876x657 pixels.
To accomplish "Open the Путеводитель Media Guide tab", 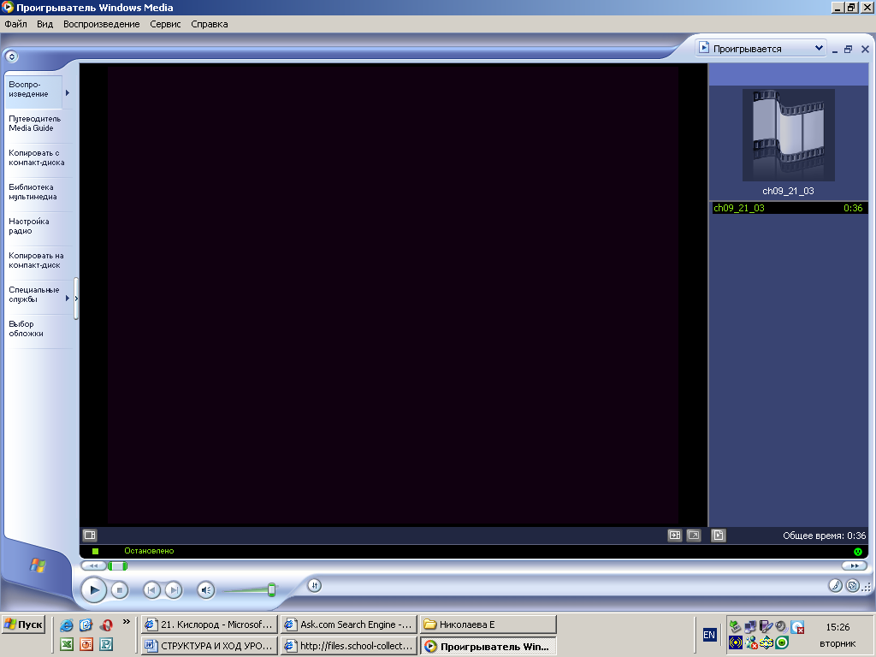I will [x=34, y=123].
